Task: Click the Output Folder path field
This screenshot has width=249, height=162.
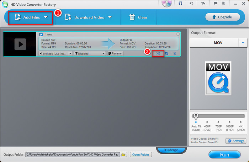Action: click(73, 155)
